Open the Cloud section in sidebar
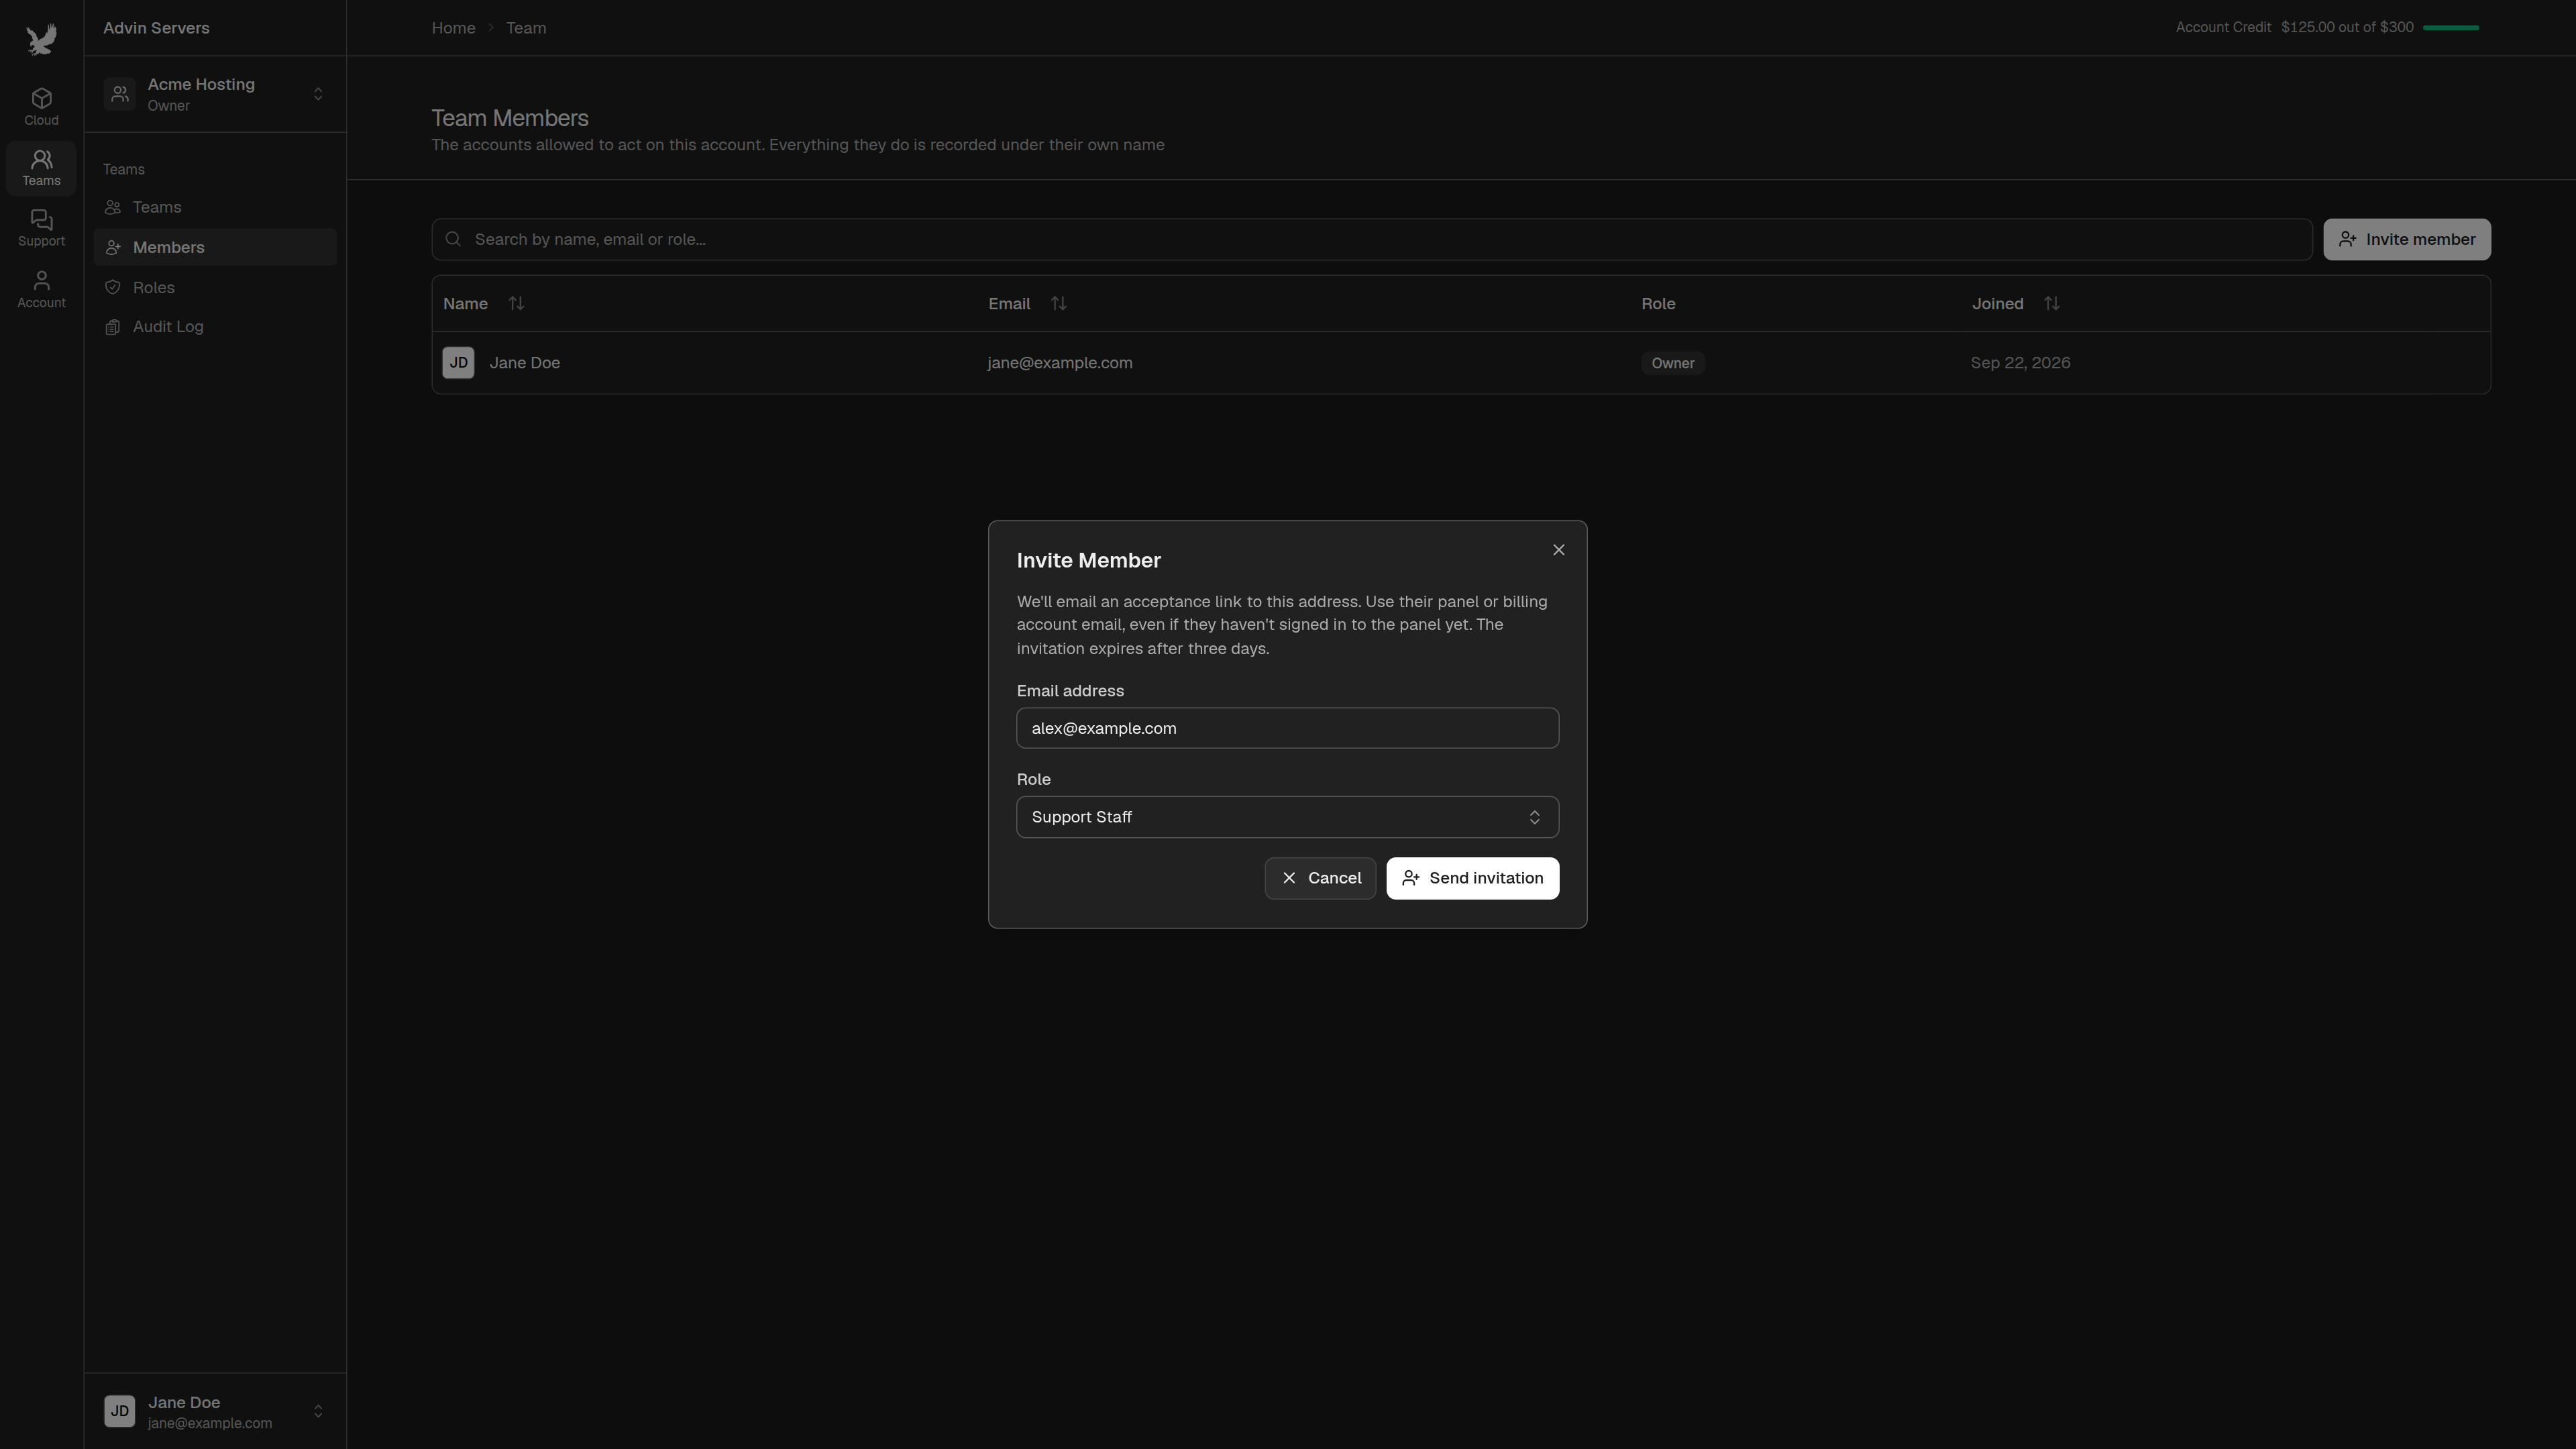The width and height of the screenshot is (2576, 1449). coord(41,107)
